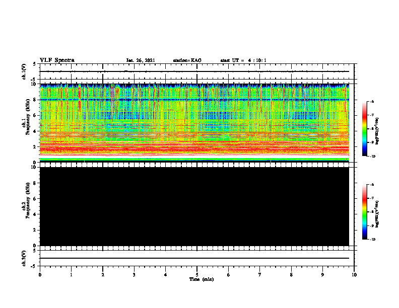Click the ch.1 voltage waveform trace panel
399x308 pixels.
click(197, 71)
